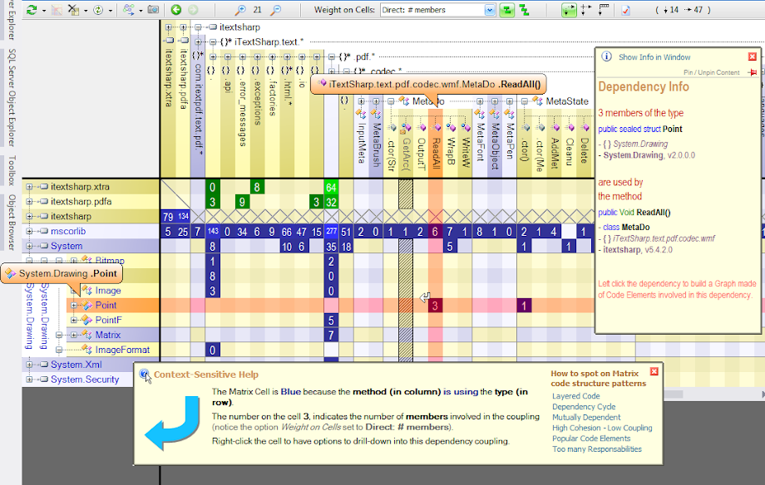Click the MetaDo class icon in column header

pyautogui.click(x=404, y=100)
